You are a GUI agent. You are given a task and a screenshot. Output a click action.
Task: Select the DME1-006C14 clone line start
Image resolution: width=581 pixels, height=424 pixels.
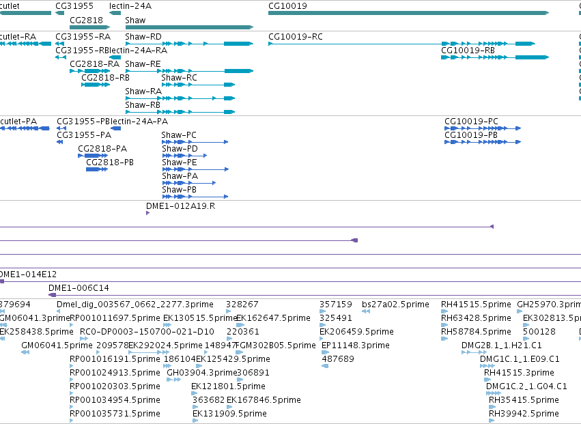(x=53, y=295)
